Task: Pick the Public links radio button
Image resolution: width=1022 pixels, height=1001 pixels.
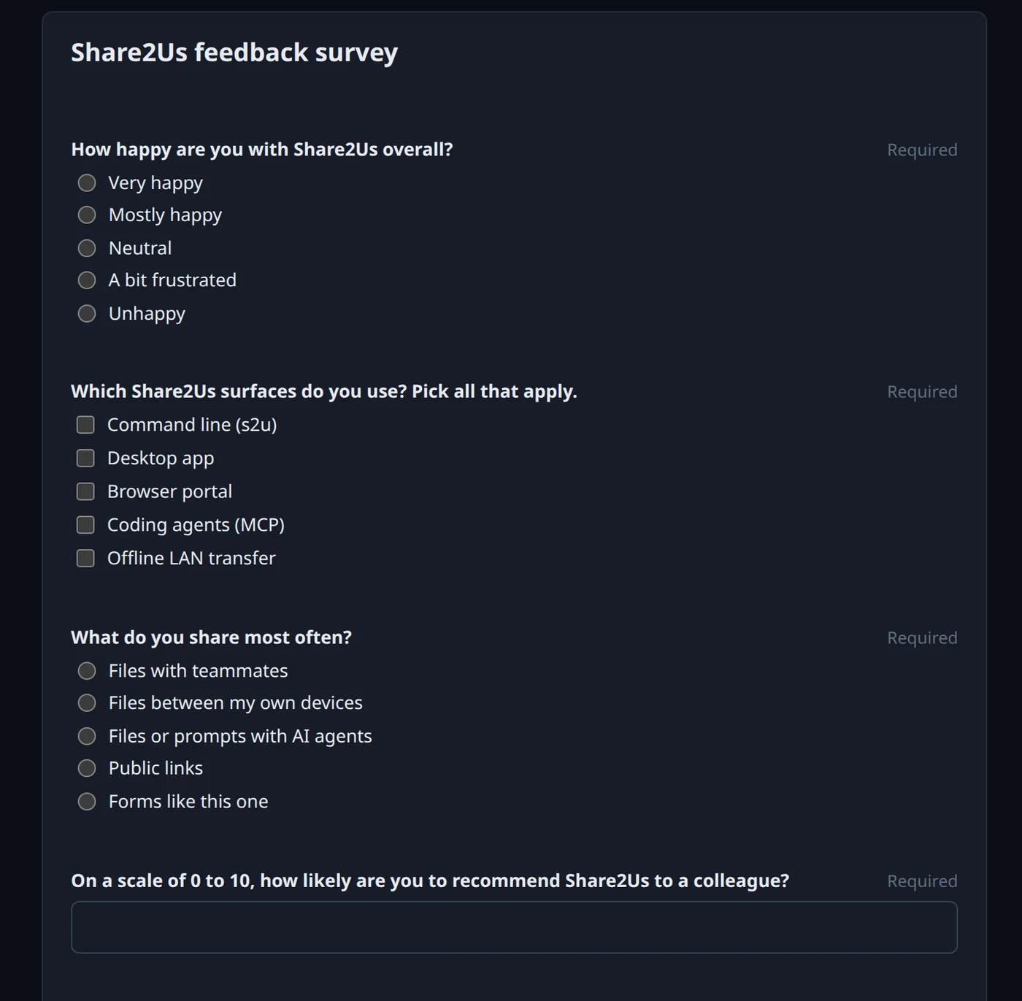Action: [87, 768]
